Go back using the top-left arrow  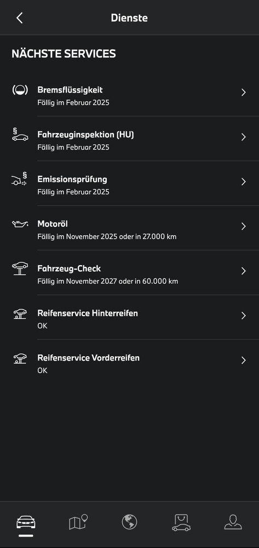click(20, 18)
